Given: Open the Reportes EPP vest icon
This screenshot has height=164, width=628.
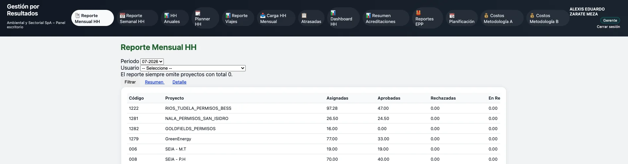Looking at the screenshot, I should (418, 13).
